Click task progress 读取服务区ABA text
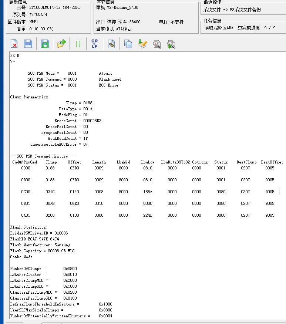This screenshot has height=324, width=286. (219, 28)
